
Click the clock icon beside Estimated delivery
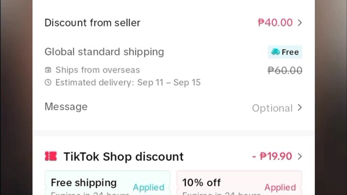click(x=48, y=82)
